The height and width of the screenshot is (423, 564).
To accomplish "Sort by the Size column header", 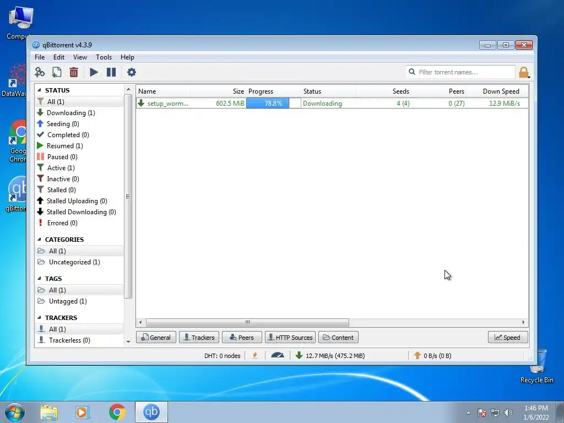I will (218, 91).
